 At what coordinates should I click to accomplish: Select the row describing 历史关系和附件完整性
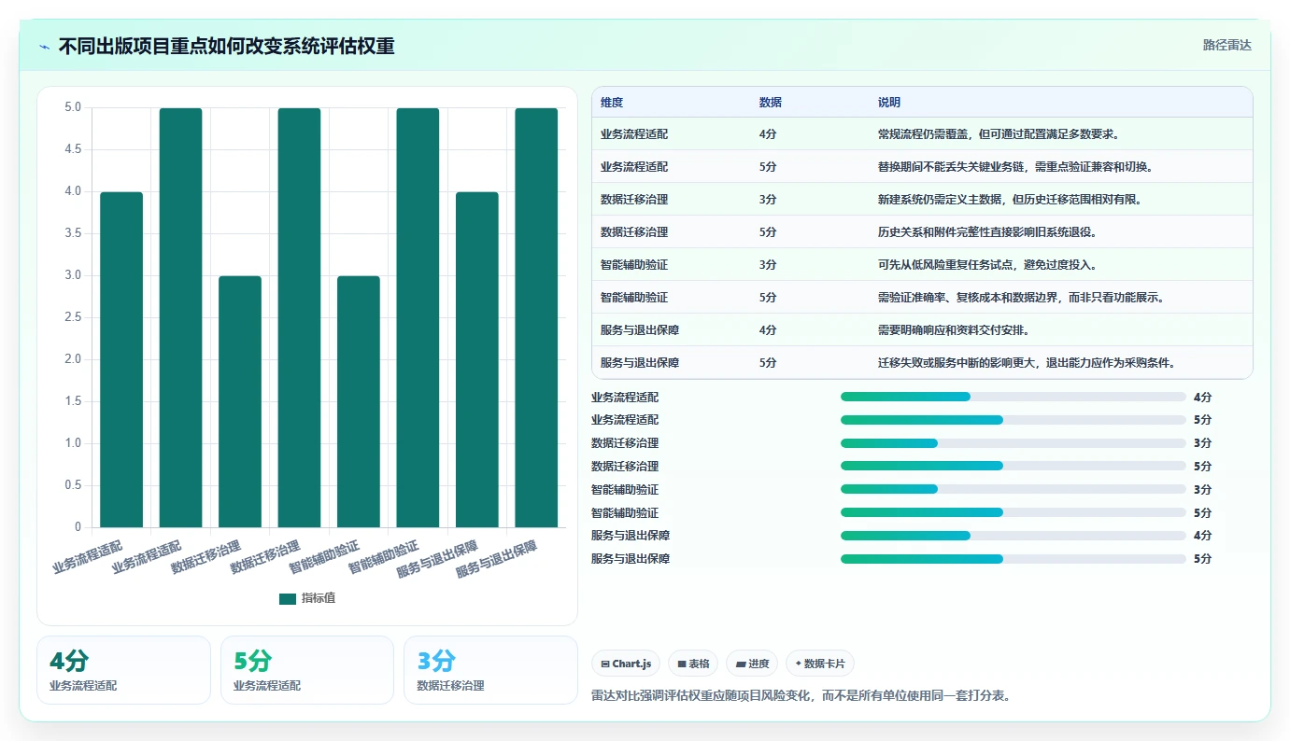[x=922, y=232]
